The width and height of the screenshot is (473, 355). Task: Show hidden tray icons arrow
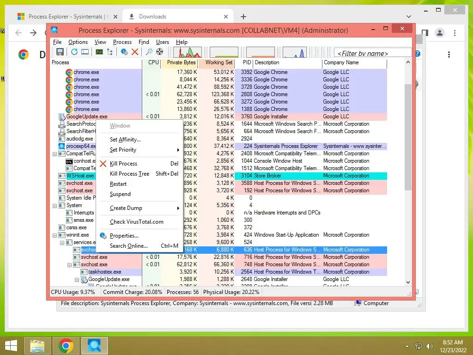coord(407,346)
